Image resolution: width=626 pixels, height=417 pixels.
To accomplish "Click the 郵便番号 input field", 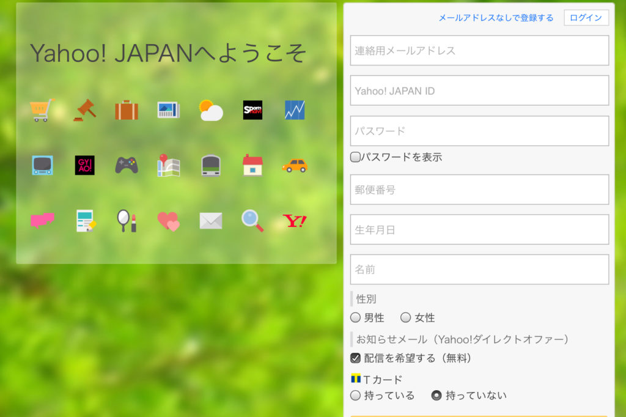I will [x=479, y=190].
